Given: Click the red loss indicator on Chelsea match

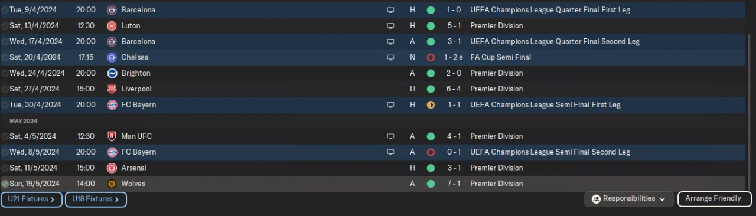Looking at the screenshot, I should point(431,57).
